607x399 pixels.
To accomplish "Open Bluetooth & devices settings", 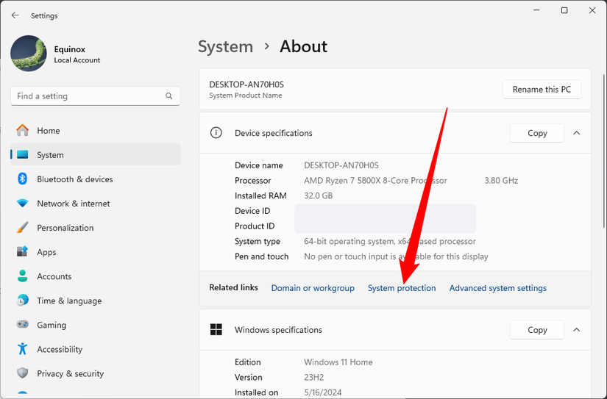I will click(x=95, y=179).
